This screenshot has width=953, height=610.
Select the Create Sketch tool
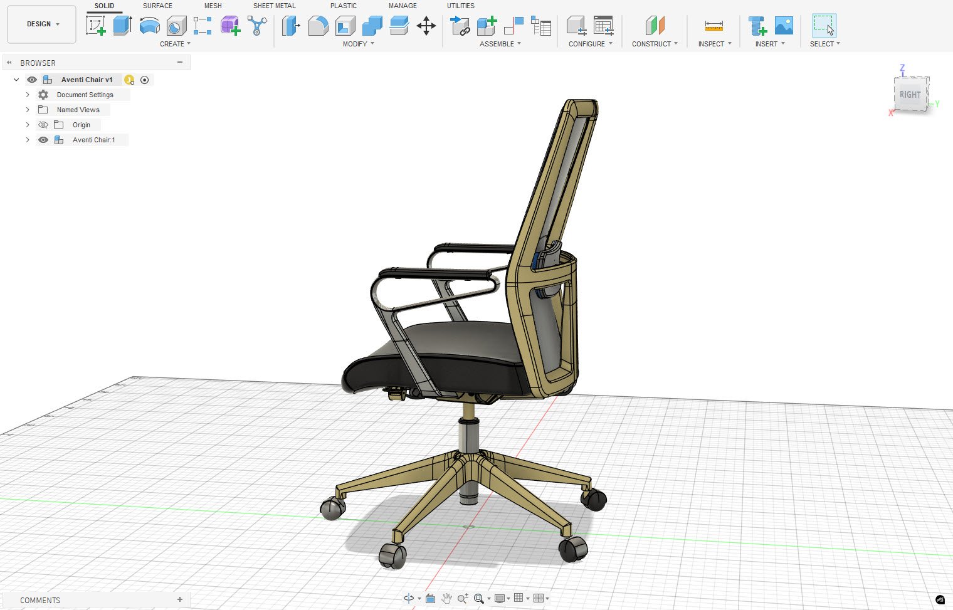click(96, 25)
